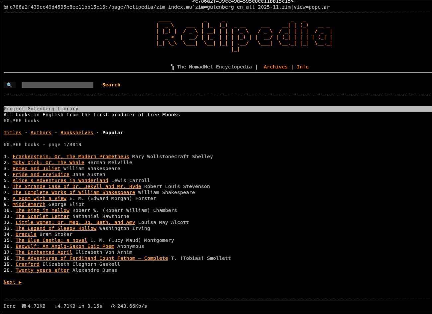This screenshot has height=314, width=432.
Task: Open the Dracula book link
Action: point(26,234)
